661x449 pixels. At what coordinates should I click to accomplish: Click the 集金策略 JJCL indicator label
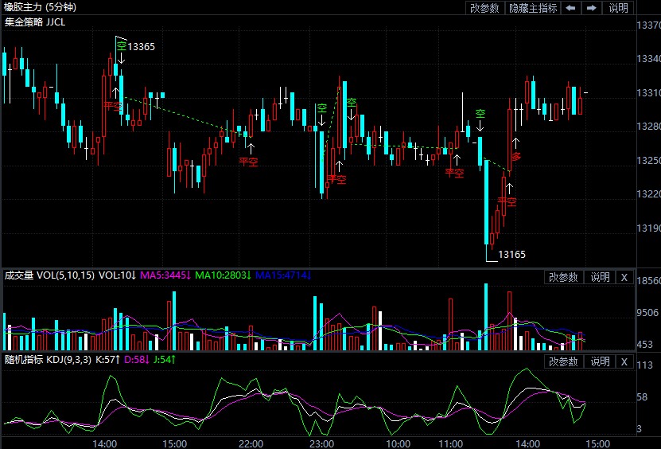(35, 21)
